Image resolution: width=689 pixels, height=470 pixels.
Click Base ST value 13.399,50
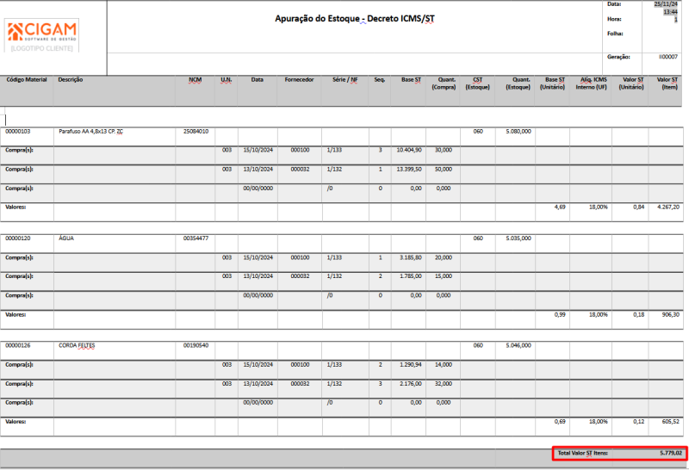coord(409,169)
